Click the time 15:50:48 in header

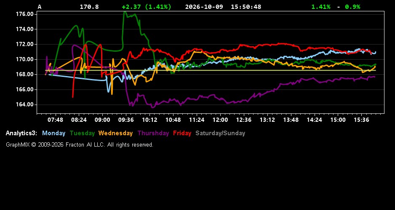pos(246,7)
